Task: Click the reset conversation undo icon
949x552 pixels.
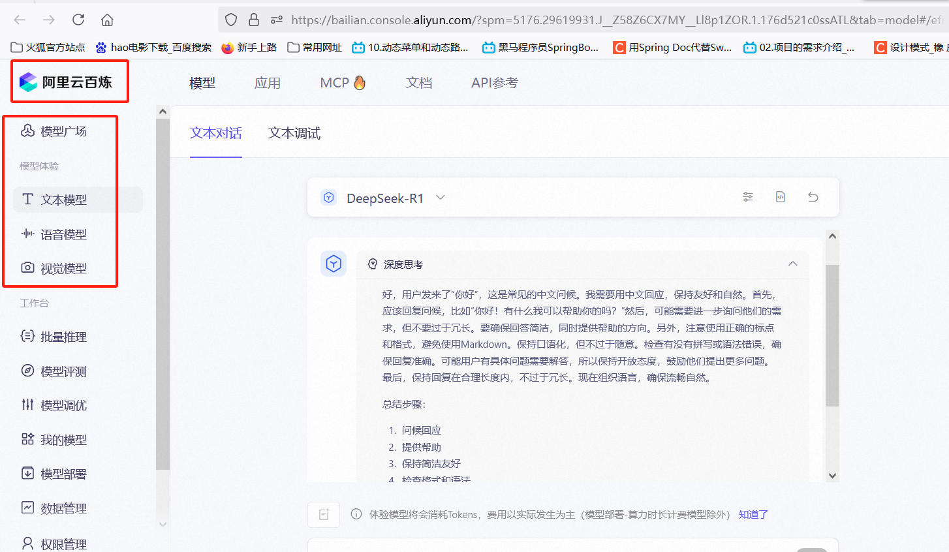Action: [x=813, y=197]
